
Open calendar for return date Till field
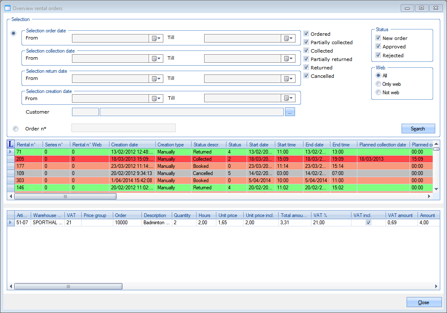(288, 79)
